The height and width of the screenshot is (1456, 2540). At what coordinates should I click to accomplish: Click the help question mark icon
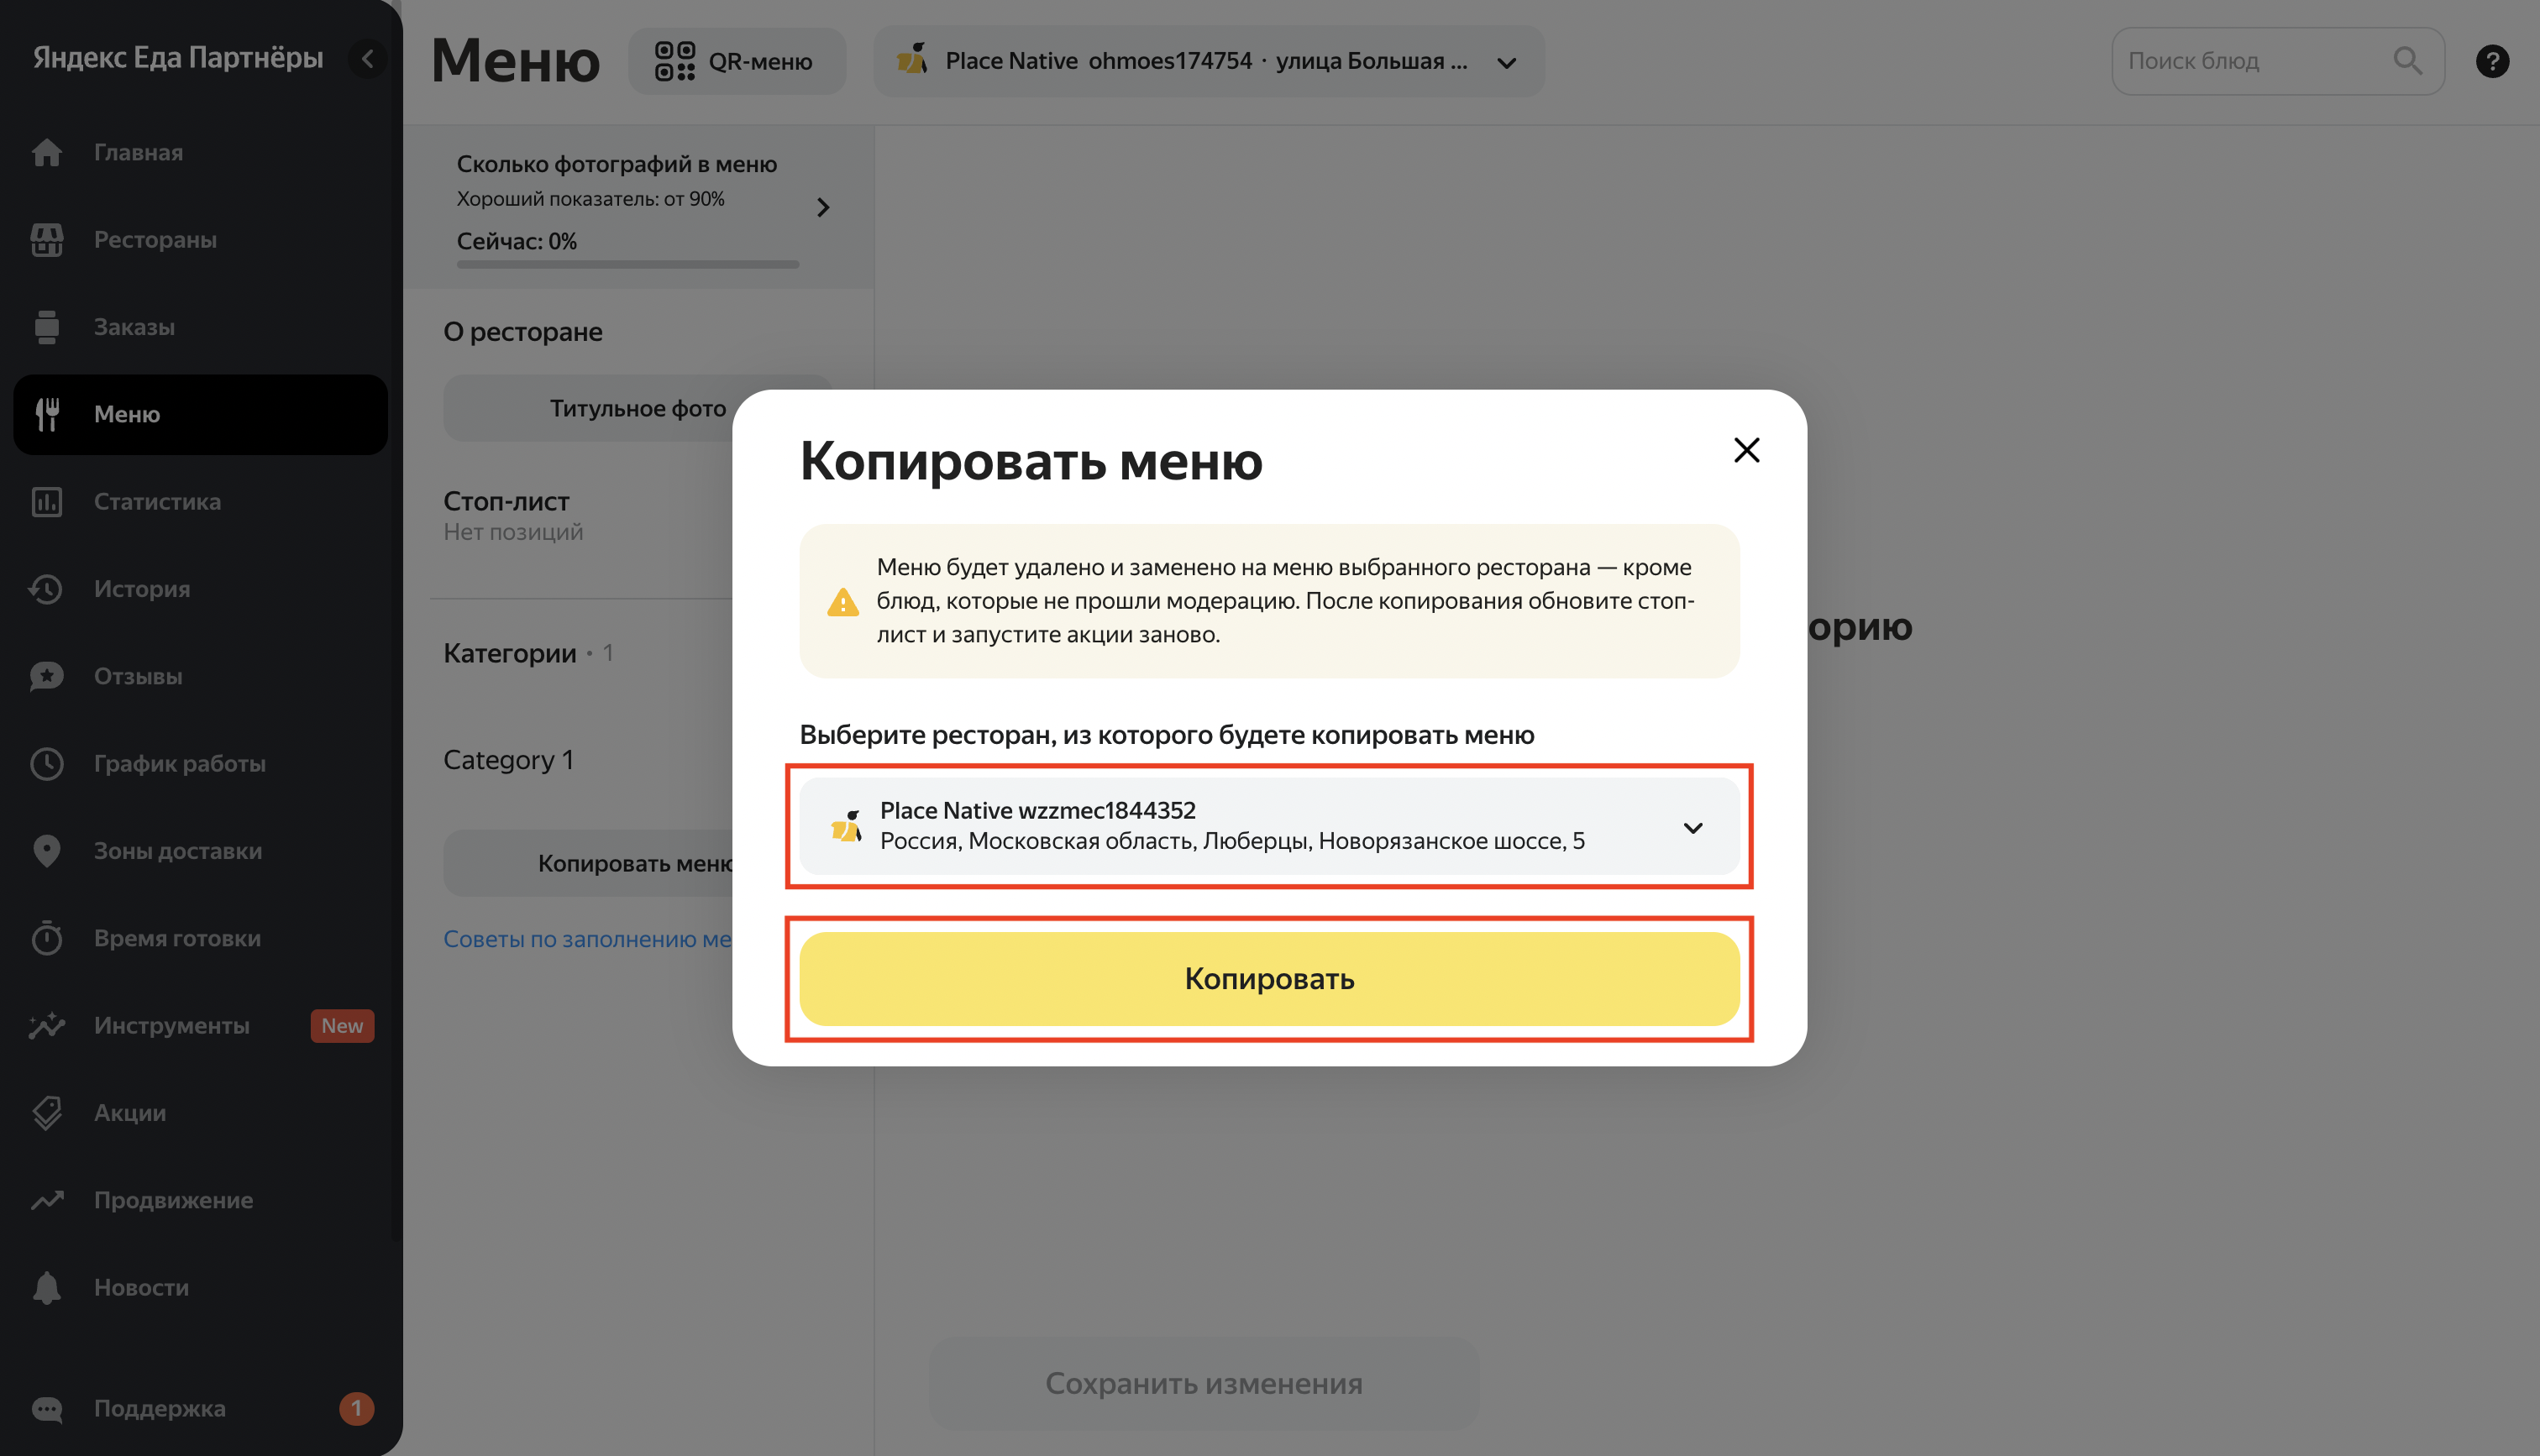pos(2492,61)
